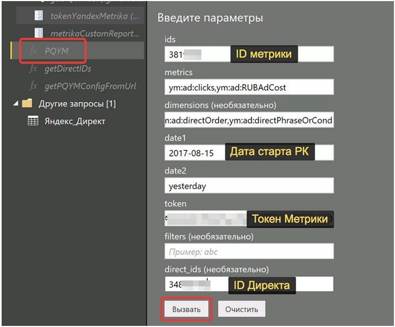Click the fx icon beside getPQYMConfigFromUrl
Image resolution: width=395 pixels, height=327 pixels.
pos(33,86)
